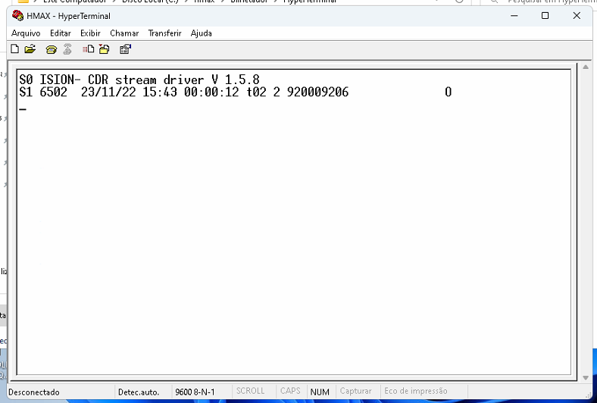Open the Arquivo menu
597x403 pixels.
pos(26,33)
